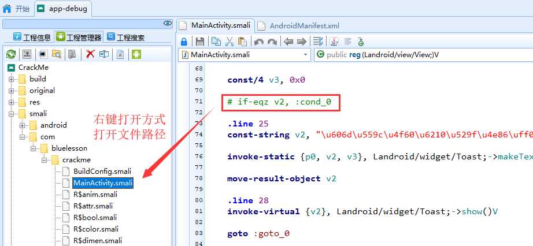
Task: Expand the build folder node
Action: 11,80
